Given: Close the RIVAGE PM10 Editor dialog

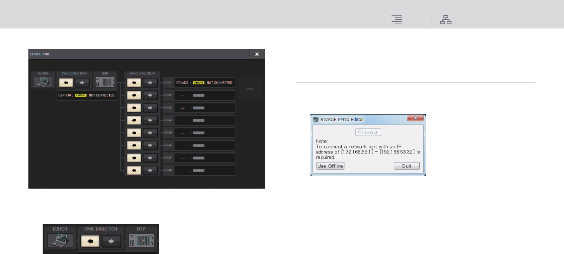Looking at the screenshot, I should (x=415, y=118).
